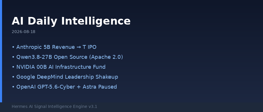Image resolution: width=263 pixels, height=112 pixels.
Task: Click the bullet dot before NVIDIA
Action: (x=13, y=67)
